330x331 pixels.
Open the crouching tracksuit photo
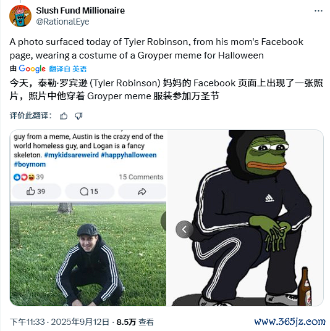point(88,253)
